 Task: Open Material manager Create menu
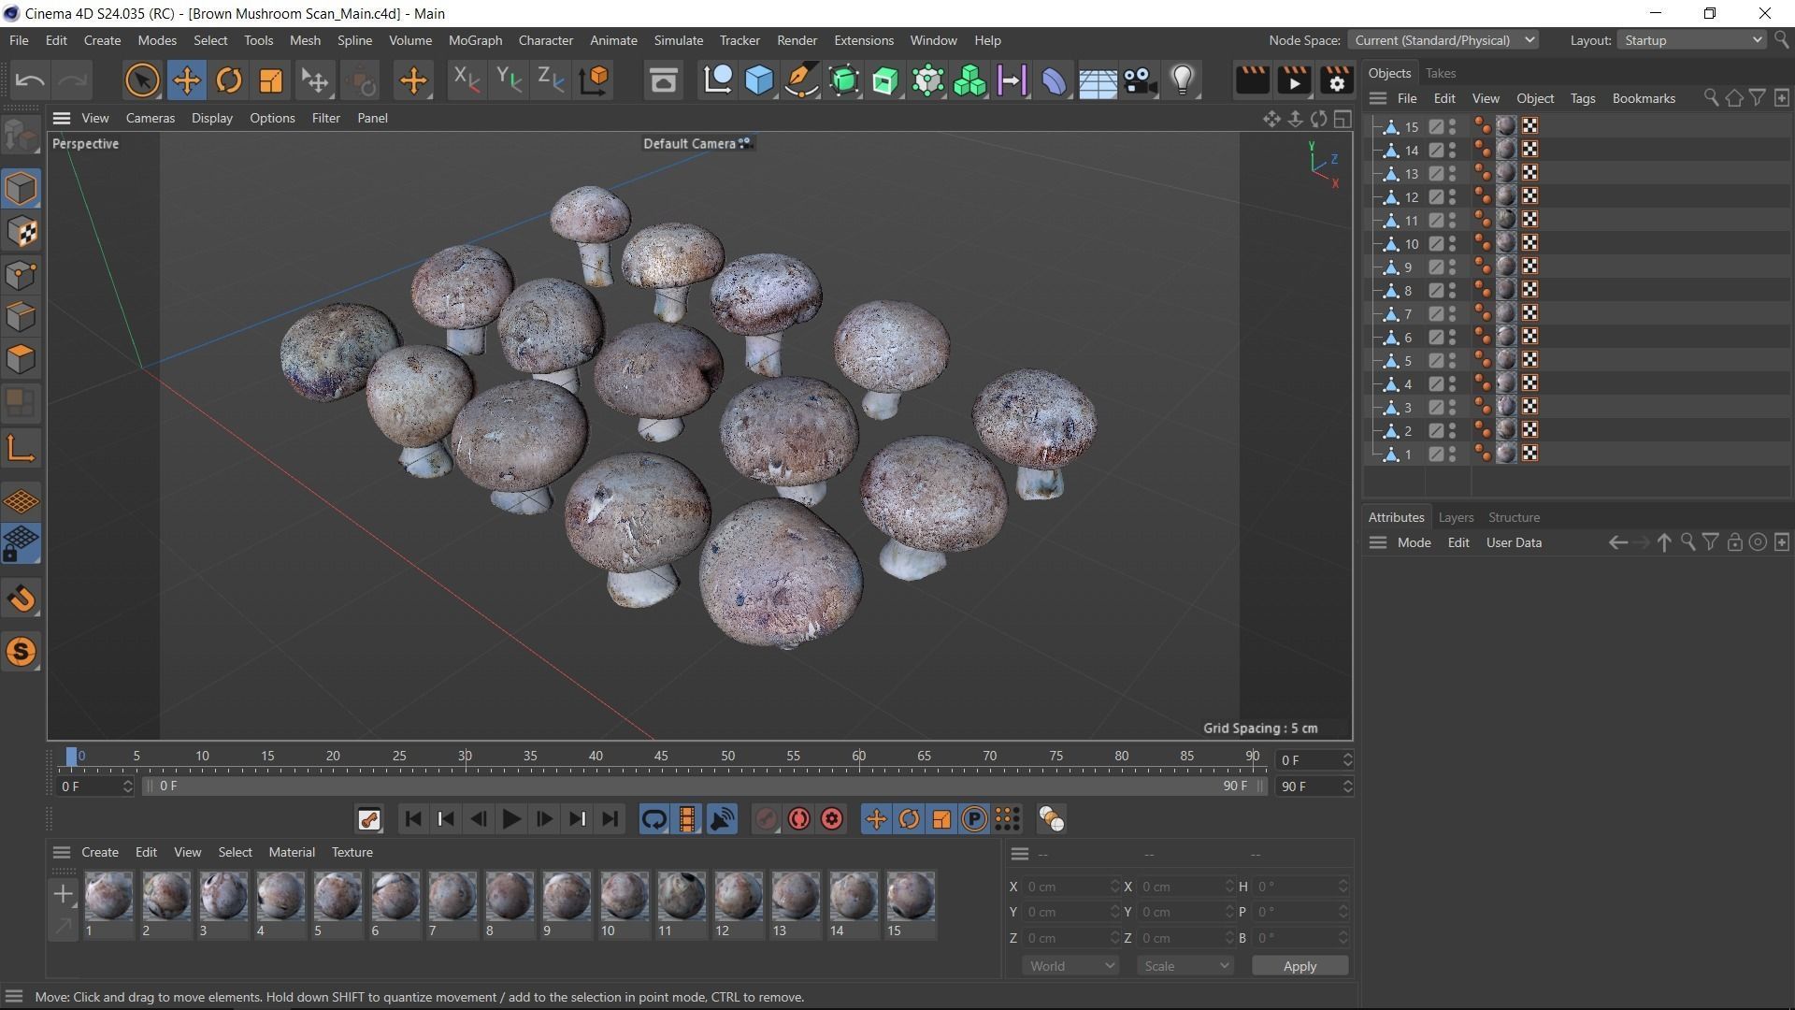tap(100, 852)
